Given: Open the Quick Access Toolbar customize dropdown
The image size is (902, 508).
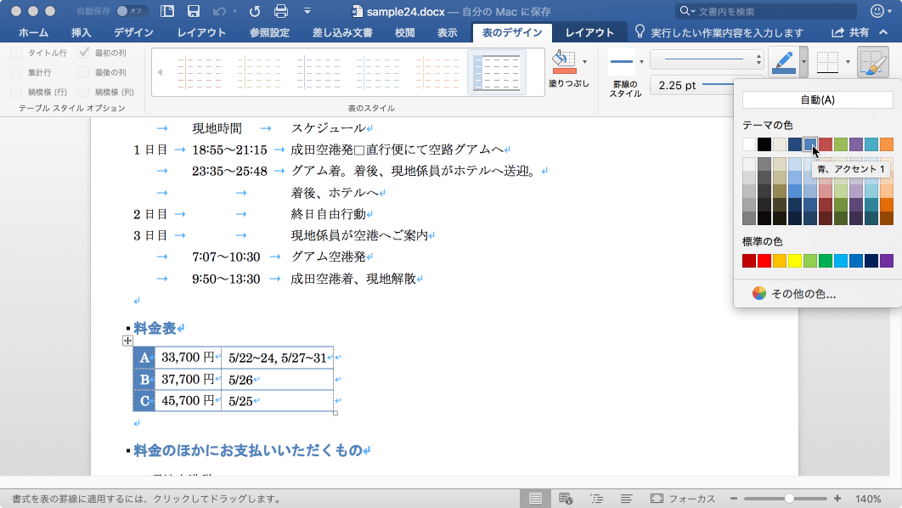Looking at the screenshot, I should coord(307,11).
